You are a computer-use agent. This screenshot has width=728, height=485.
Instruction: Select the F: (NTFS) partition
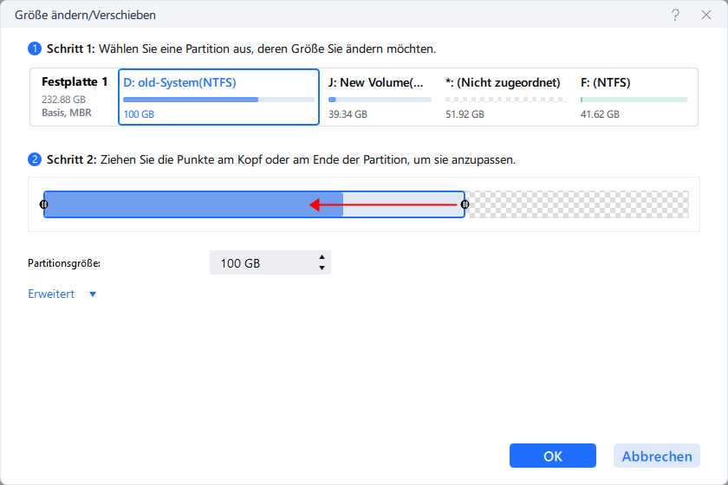pyautogui.click(x=634, y=97)
